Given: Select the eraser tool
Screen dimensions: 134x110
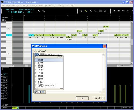Looking at the screenshot, I should pos(96,11).
